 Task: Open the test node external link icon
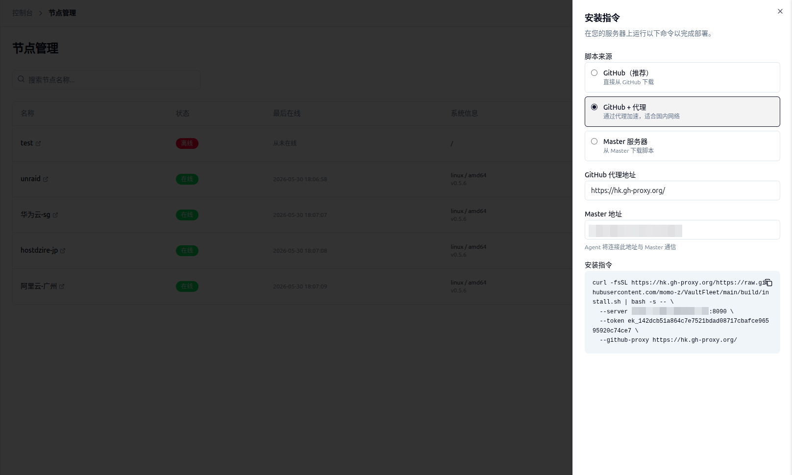38,143
